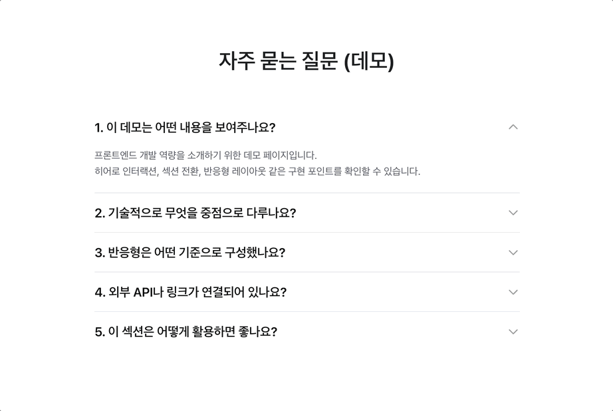Image resolution: width=613 pixels, height=411 pixels.
Task: Select "4. 외부 API나 링크가 연결되어 있나요?" title
Action: (x=190, y=292)
